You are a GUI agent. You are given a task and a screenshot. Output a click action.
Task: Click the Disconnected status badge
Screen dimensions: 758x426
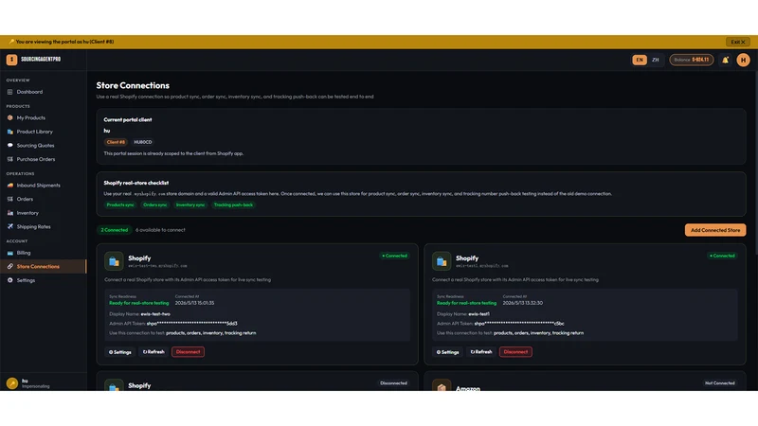click(x=393, y=383)
